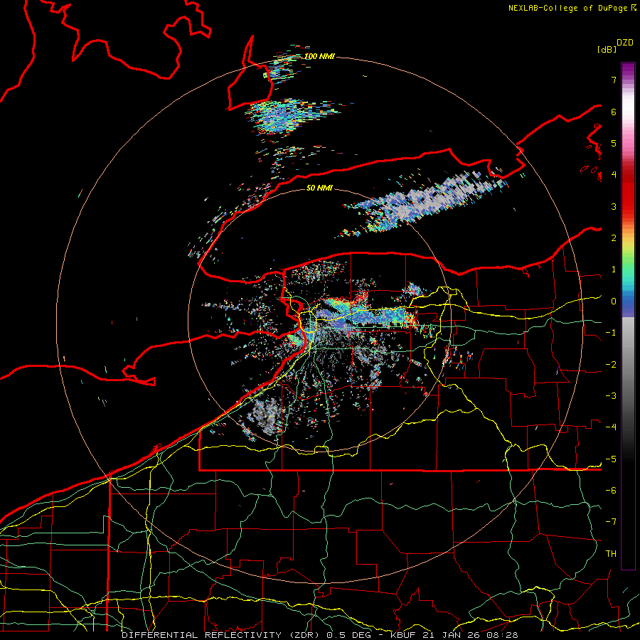Click the -1 dB tick label on the scale

[x=611, y=333]
